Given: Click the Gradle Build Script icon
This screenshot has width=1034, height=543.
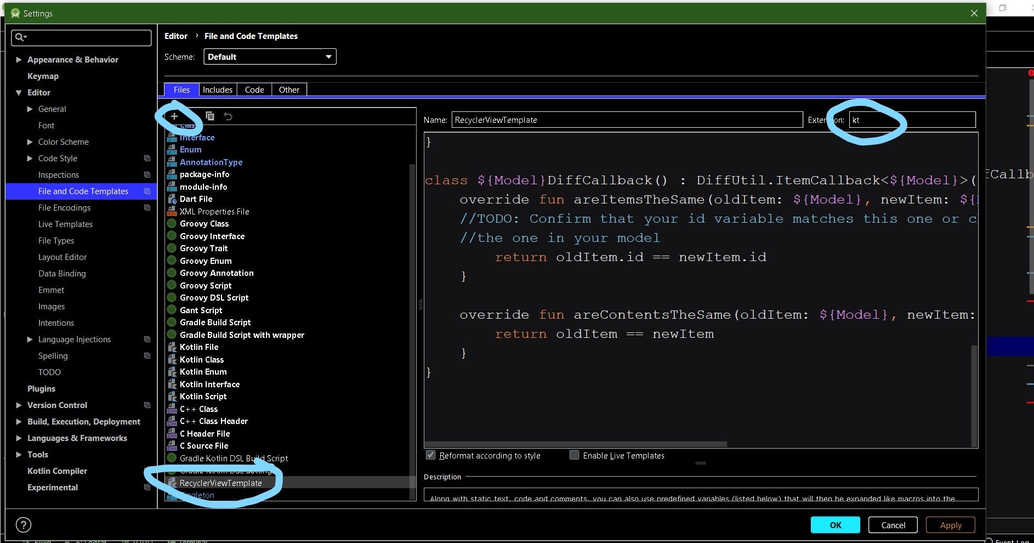Looking at the screenshot, I should pyautogui.click(x=172, y=323).
